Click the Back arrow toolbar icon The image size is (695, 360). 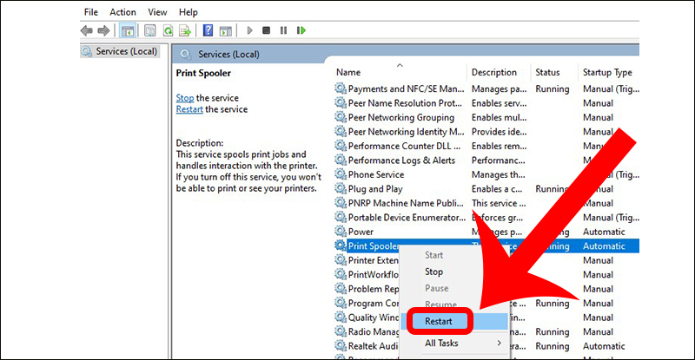click(86, 30)
